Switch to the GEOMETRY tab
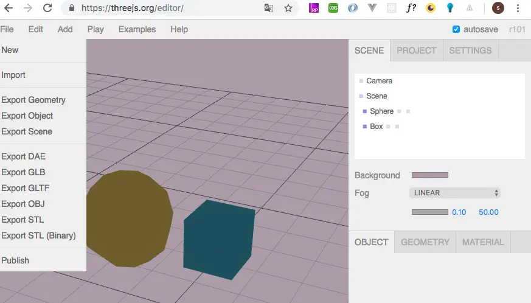The width and height of the screenshot is (531, 303). 425,242
